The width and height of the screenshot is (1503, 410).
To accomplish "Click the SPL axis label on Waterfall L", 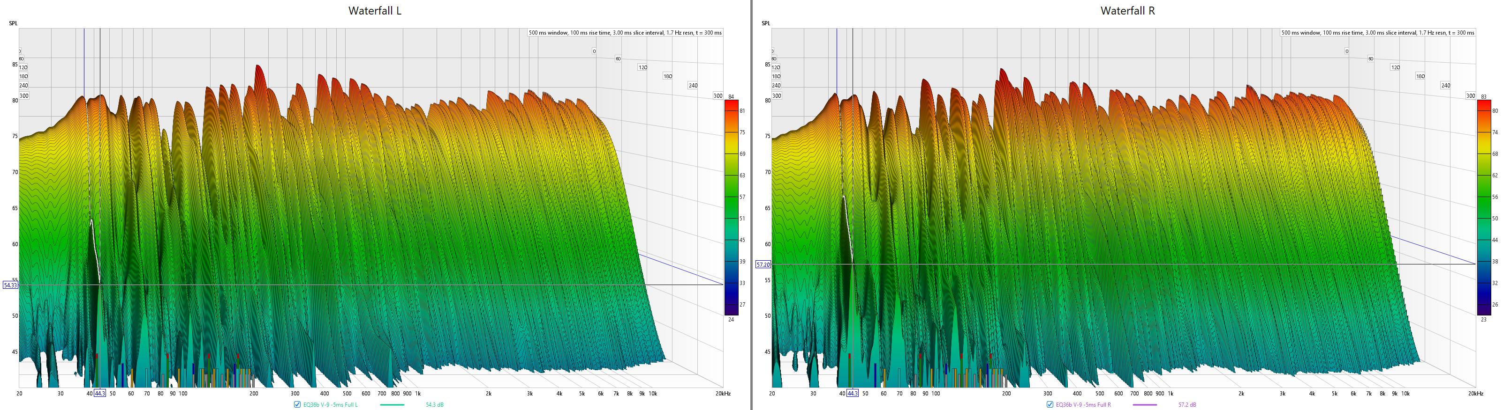I will pos(14,23).
